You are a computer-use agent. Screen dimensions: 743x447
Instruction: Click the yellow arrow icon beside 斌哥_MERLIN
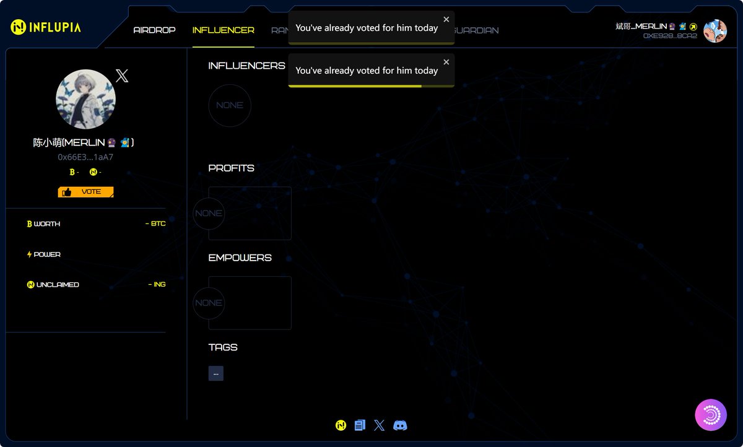point(693,27)
